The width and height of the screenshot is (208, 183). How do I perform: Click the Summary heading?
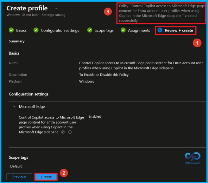16,41
